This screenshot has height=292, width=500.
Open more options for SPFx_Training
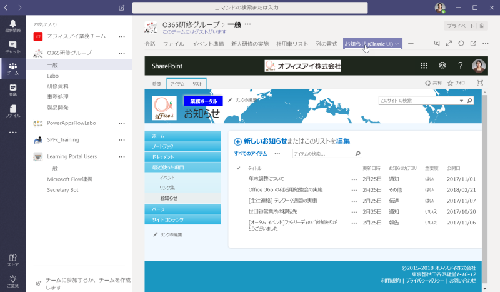coord(122,140)
